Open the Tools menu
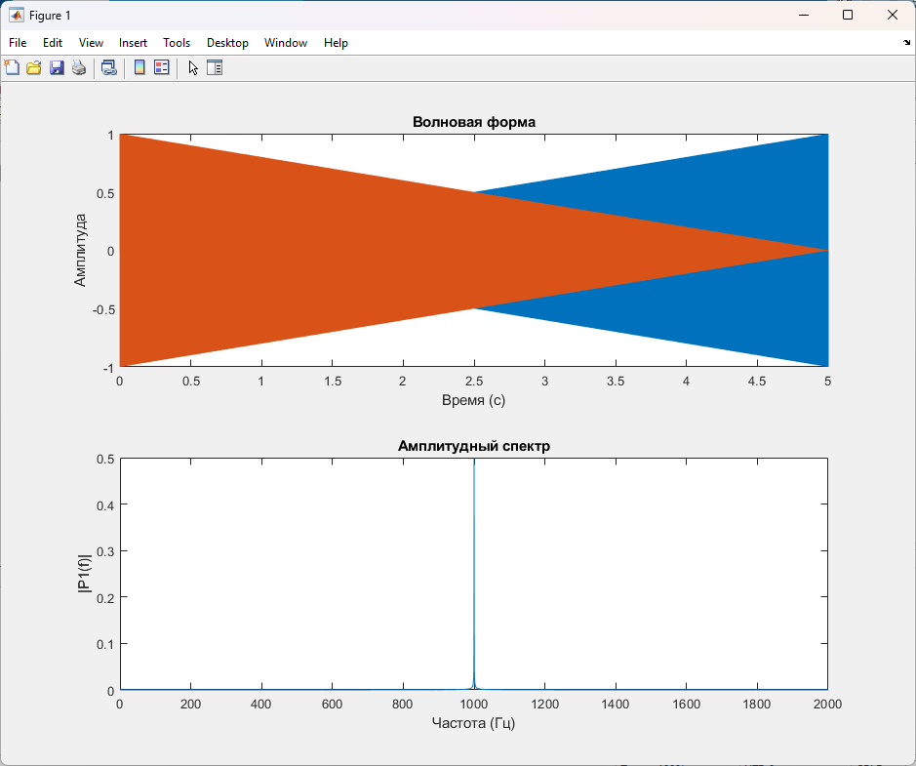The image size is (916, 766). pyautogui.click(x=177, y=43)
